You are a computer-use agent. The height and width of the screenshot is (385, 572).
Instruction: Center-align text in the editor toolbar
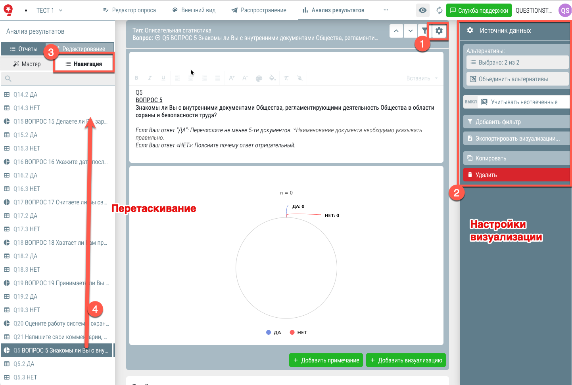point(191,78)
